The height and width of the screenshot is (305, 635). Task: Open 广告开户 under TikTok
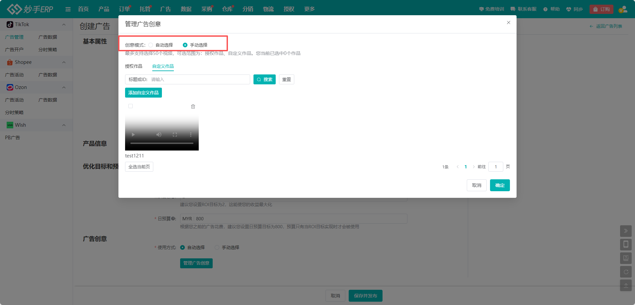tap(14, 50)
